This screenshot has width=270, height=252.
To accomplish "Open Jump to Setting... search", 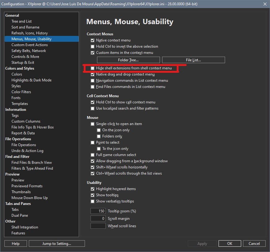I will click(57, 244).
